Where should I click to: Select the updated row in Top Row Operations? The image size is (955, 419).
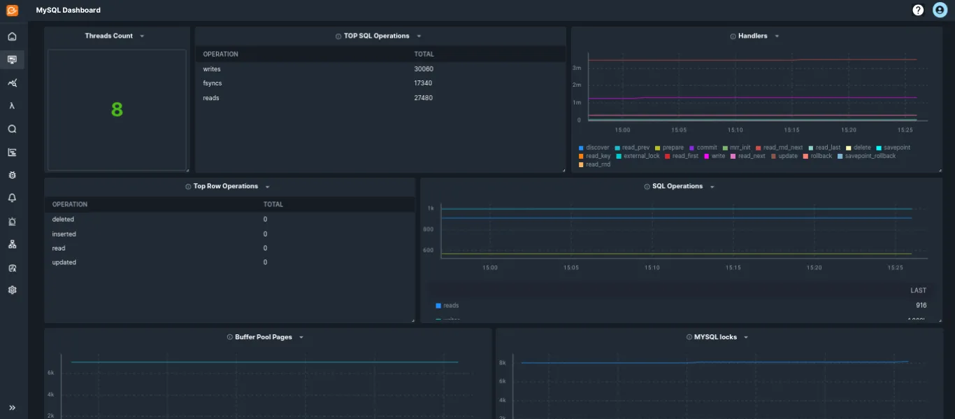230,262
